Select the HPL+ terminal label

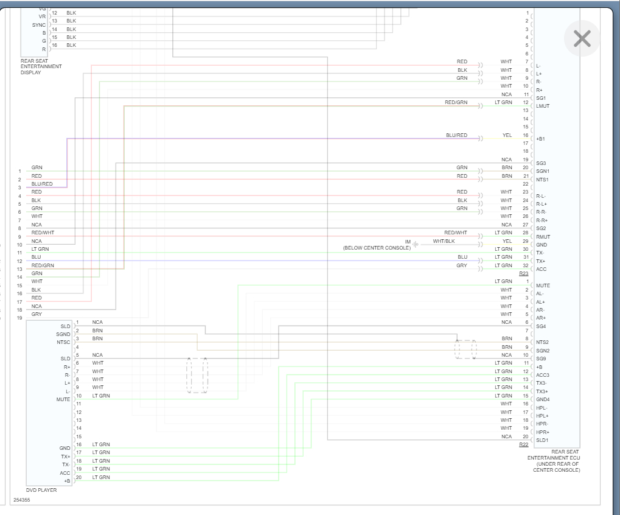point(543,416)
